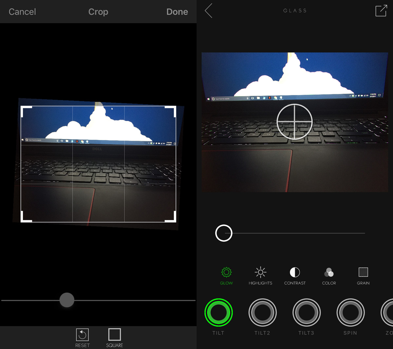Click the Reset rotate icon
This screenshot has height=349, width=393.
(83, 335)
